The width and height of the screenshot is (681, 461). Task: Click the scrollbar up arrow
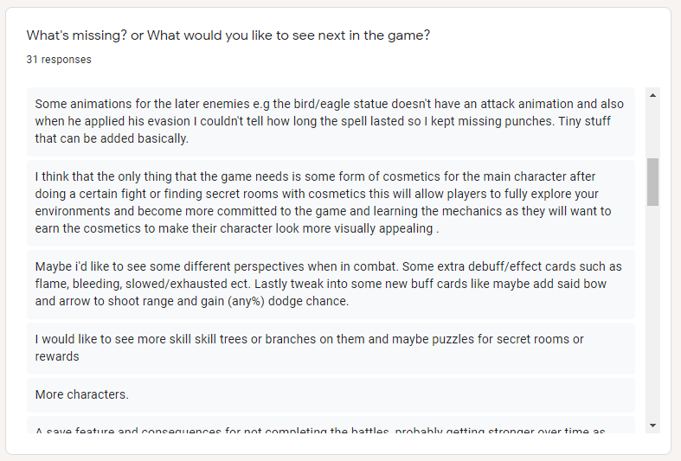pos(652,95)
